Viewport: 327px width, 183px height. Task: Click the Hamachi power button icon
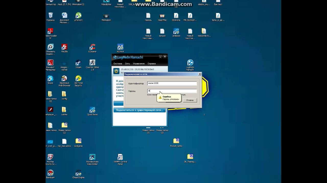[x=116, y=71]
